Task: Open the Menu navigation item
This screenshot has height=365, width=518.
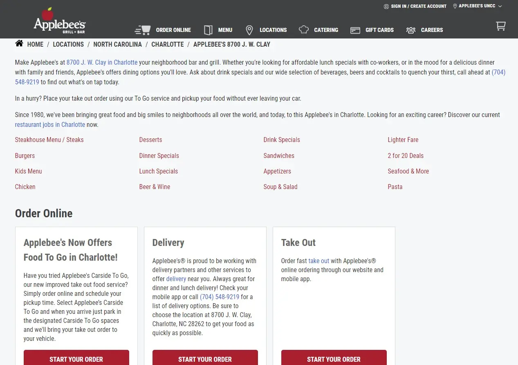Action: coord(225,30)
